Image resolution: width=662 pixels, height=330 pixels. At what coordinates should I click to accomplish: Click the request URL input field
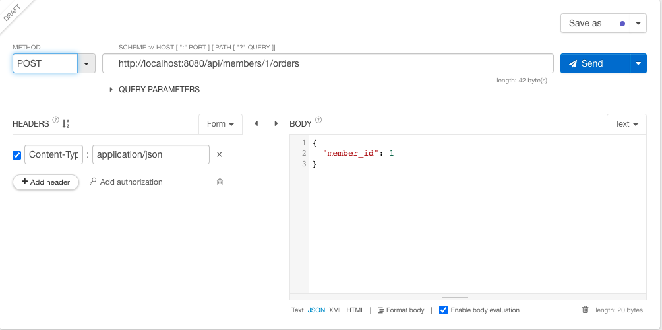tap(328, 63)
